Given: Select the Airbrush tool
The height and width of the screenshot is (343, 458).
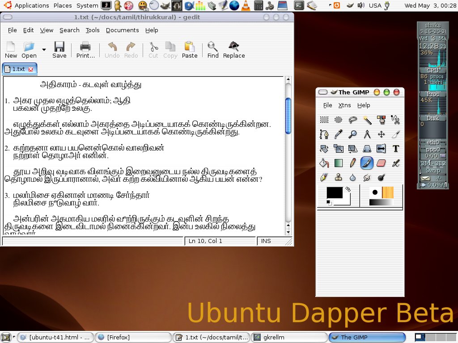Looking at the screenshot, I should pyautogui.click(x=395, y=163).
